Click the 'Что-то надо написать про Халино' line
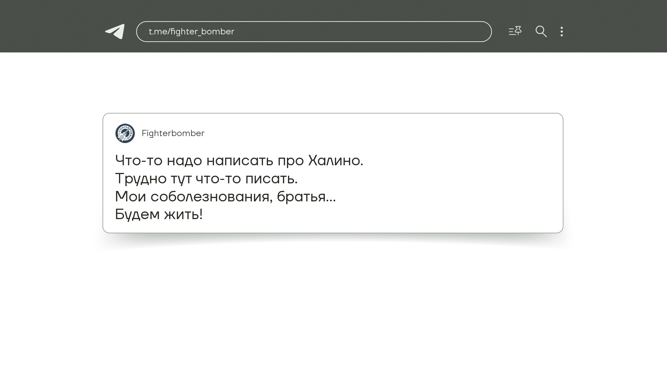 tap(239, 161)
